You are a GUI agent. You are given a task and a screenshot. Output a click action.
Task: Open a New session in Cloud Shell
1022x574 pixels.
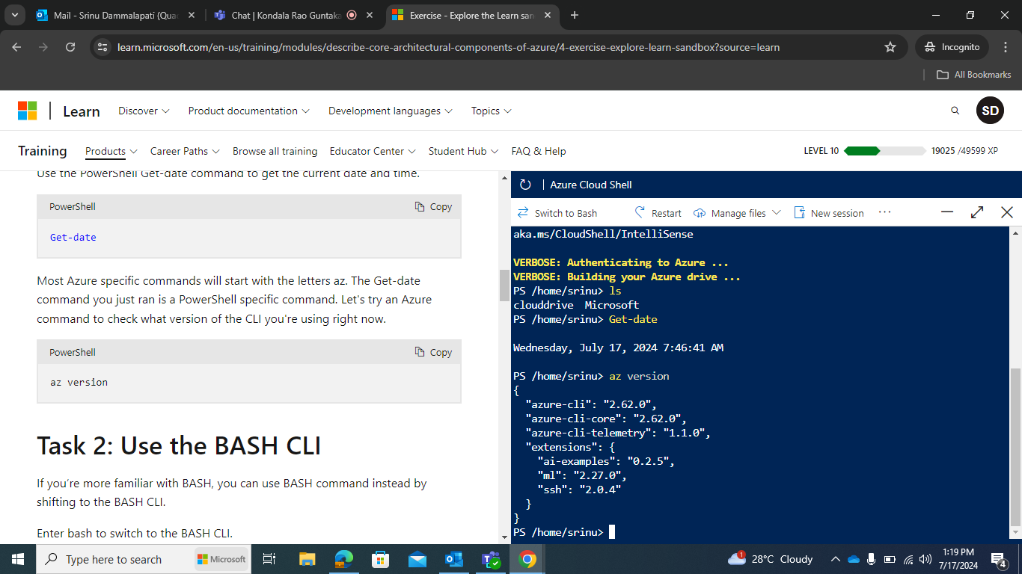(x=828, y=213)
